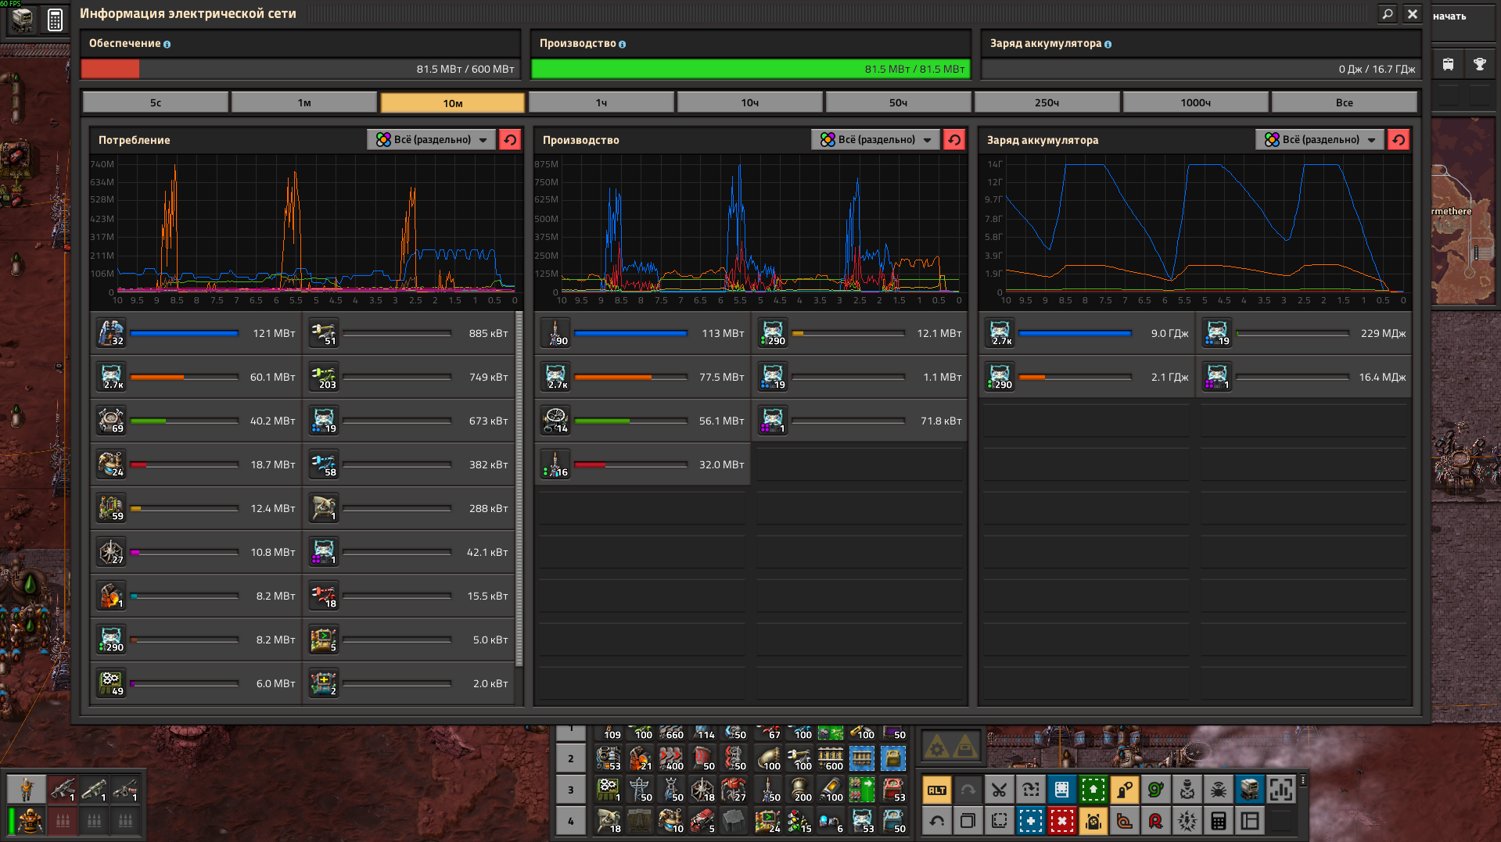Click the calculator icon at top left
This screenshot has height=842, width=1501.
pos(55,20)
